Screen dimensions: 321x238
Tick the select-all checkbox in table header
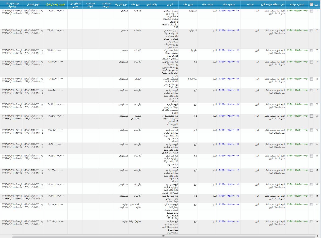click(x=311, y=5)
